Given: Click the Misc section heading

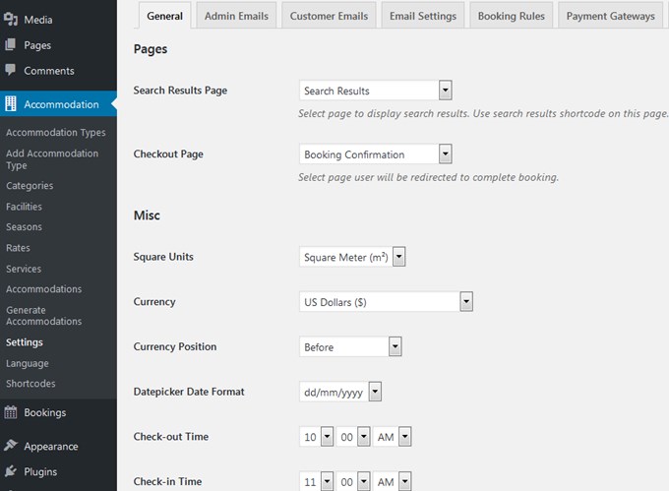Looking at the screenshot, I should coord(147,215).
